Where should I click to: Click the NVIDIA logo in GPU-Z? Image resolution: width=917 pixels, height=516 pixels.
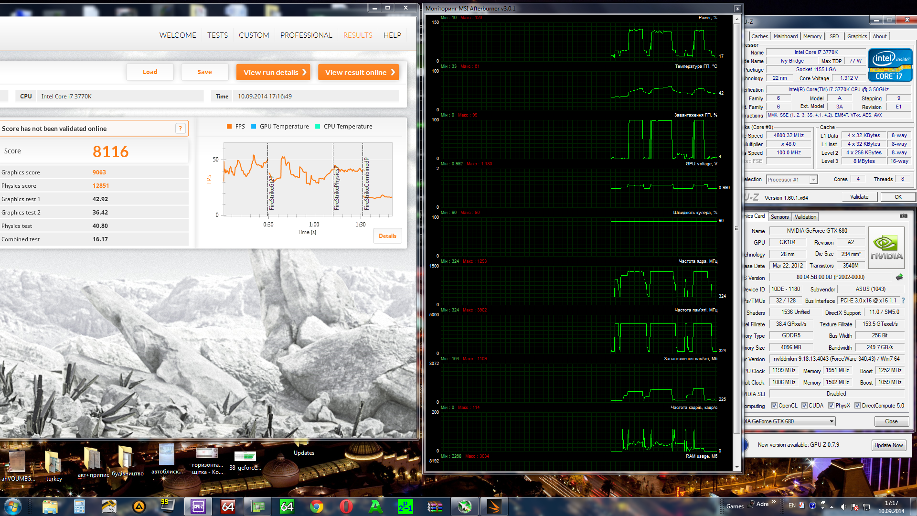[x=886, y=247]
